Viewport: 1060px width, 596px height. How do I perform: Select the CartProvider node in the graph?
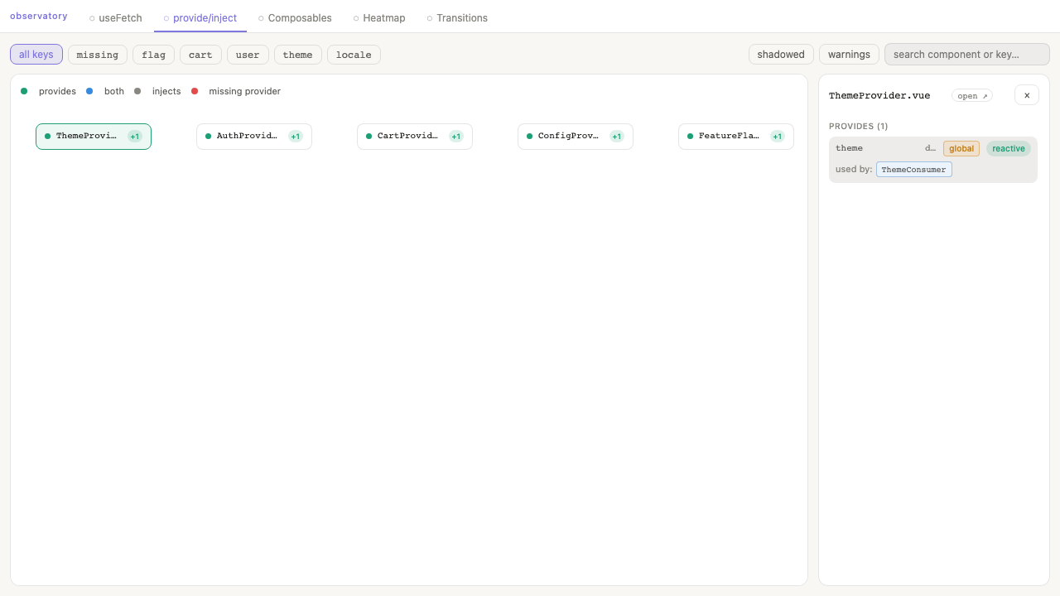(407, 137)
